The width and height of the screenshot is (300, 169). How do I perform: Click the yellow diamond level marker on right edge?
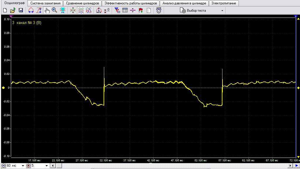298,88
